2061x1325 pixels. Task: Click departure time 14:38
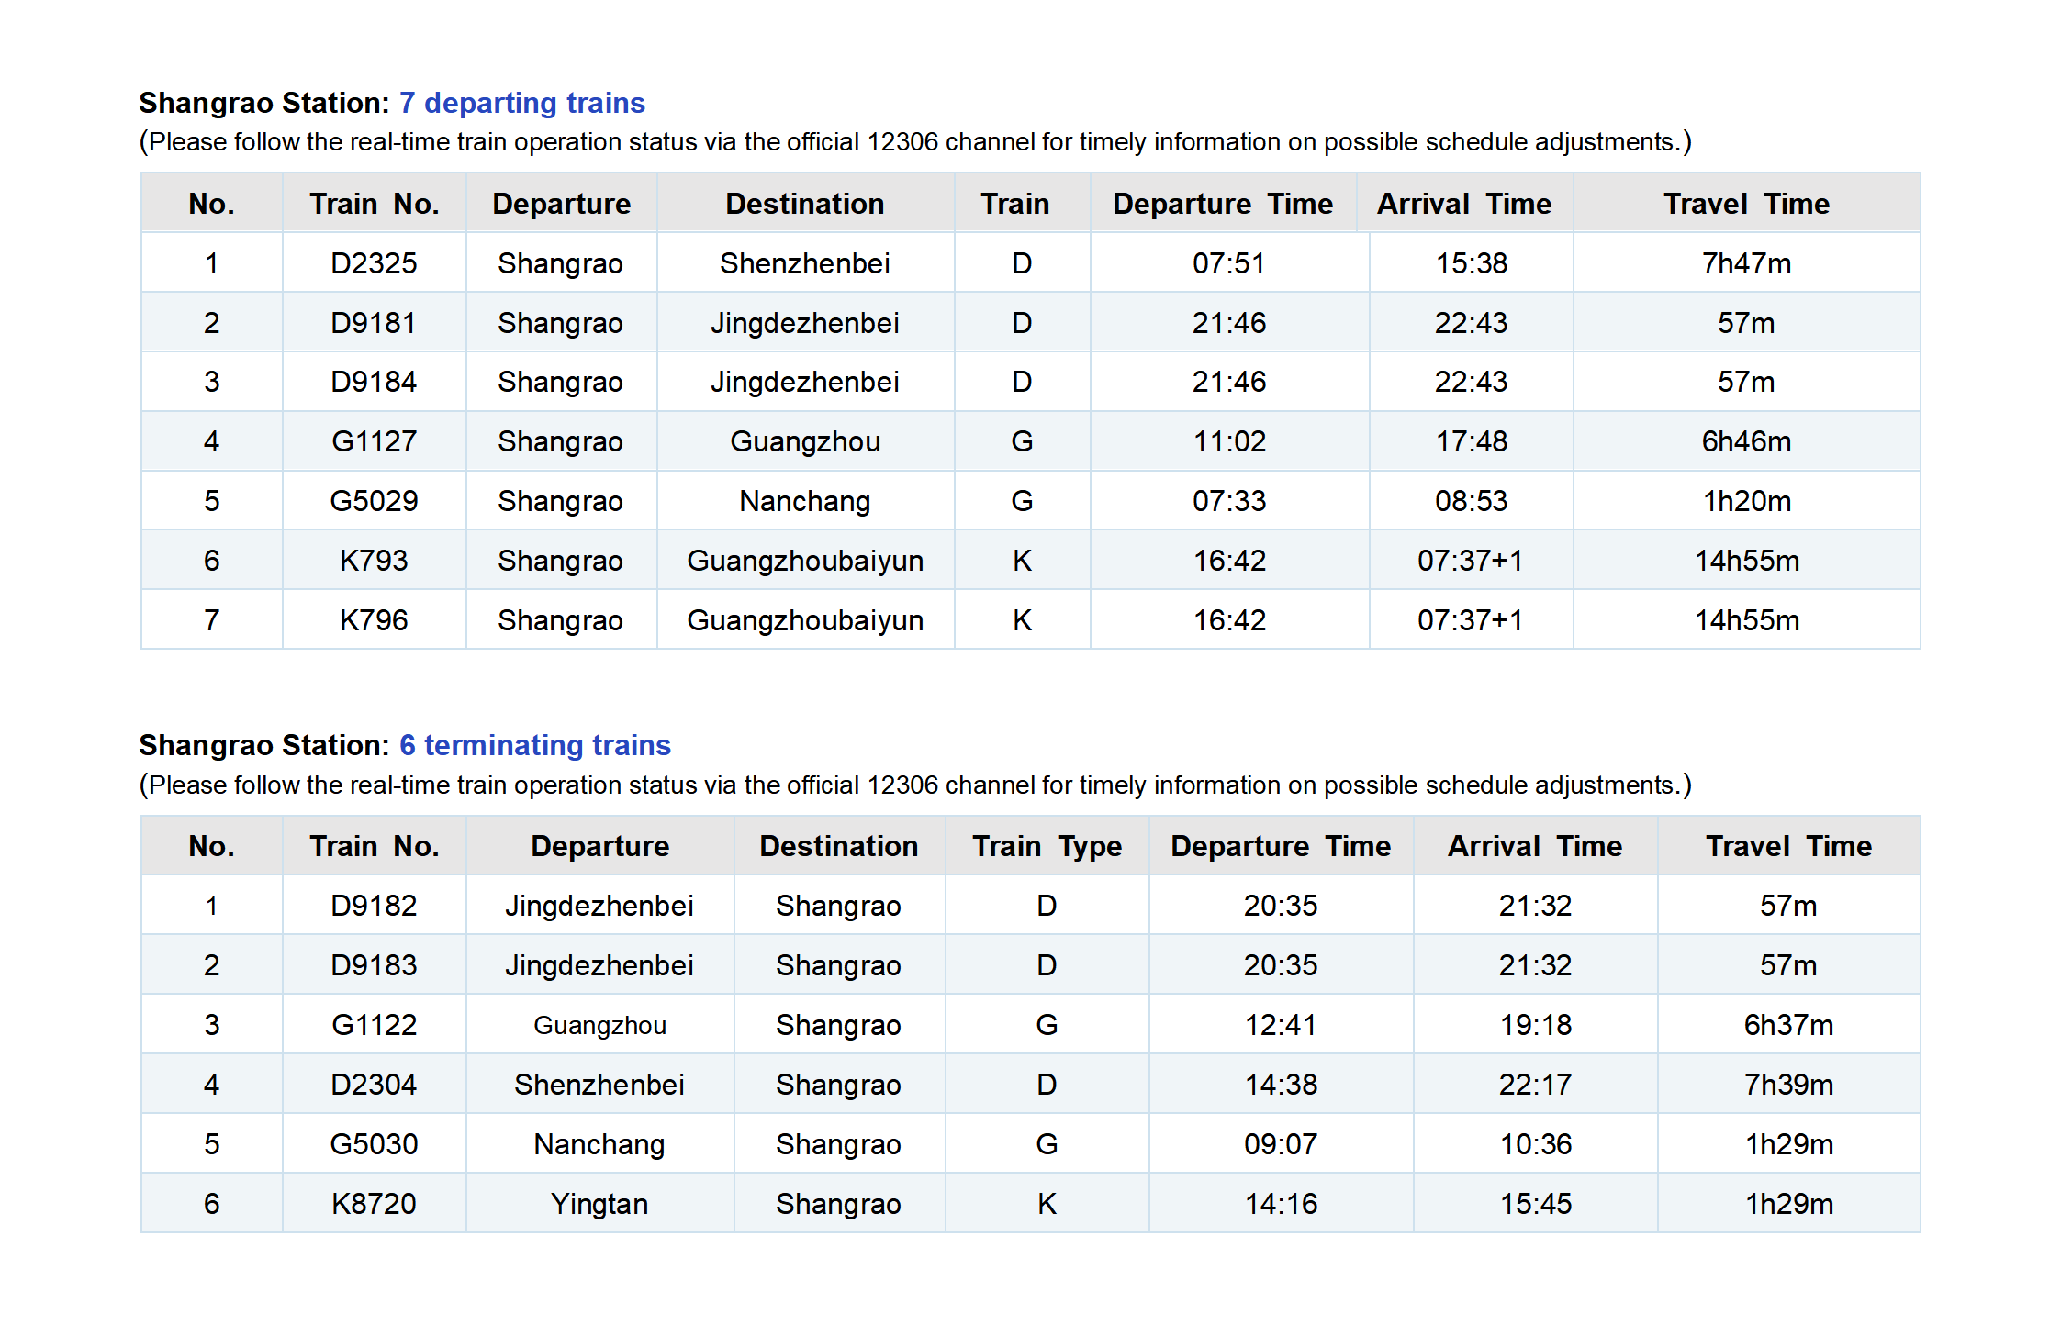click(1281, 1085)
